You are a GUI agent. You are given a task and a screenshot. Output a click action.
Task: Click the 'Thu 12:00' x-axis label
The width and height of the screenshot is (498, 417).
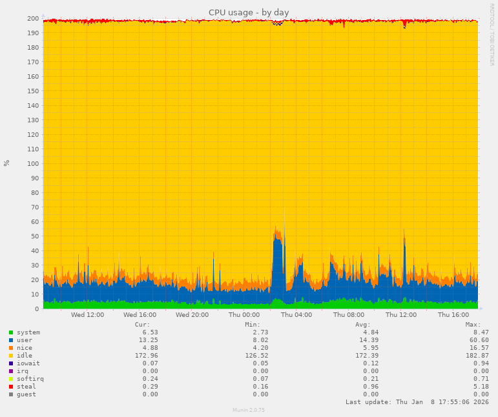pos(401,315)
